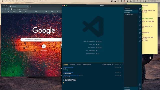Click the Chrome back arrow
The height and width of the screenshot is (90, 160).
[x=3, y=9]
